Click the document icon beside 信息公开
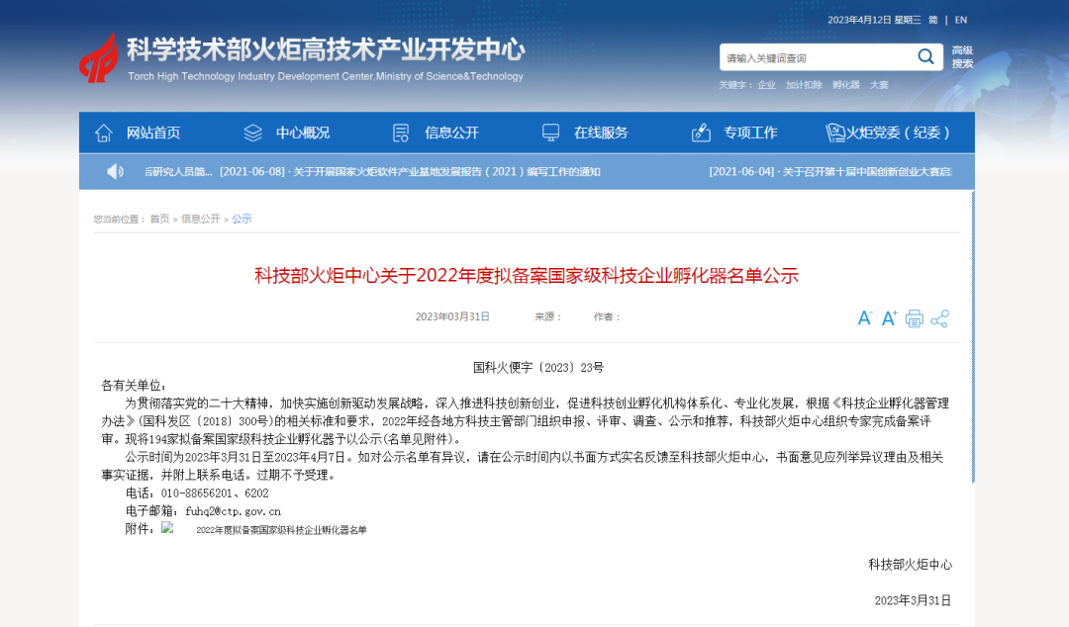1069x627 pixels. (x=400, y=132)
